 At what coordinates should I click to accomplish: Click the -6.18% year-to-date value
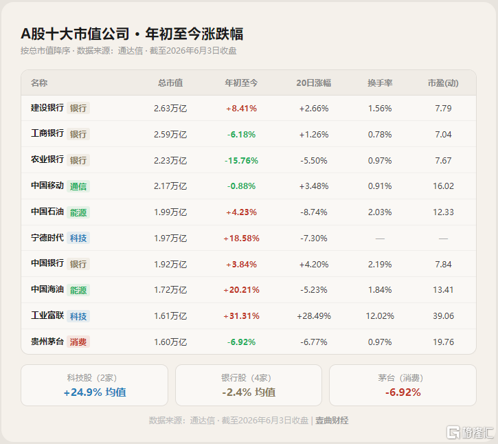(x=241, y=135)
